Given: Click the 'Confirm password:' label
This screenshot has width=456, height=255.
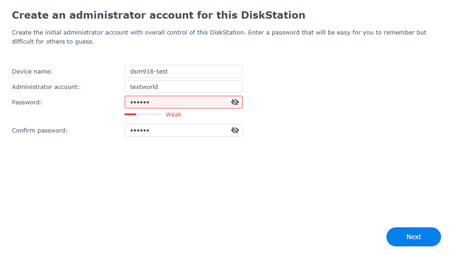Looking at the screenshot, I should (40, 130).
